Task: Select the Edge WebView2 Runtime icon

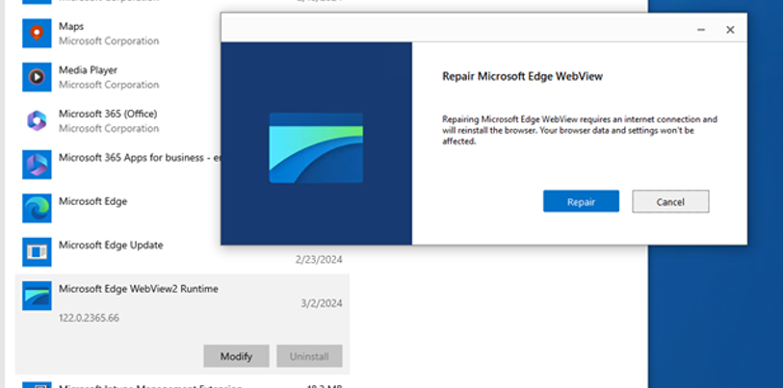Action: pyautogui.click(x=37, y=296)
